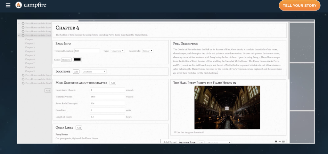The image size is (328, 154).
Task: Click the Campfire flame logo
Action: tap(19, 5)
